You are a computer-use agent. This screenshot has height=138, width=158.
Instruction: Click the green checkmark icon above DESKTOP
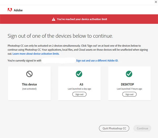click(129, 74)
